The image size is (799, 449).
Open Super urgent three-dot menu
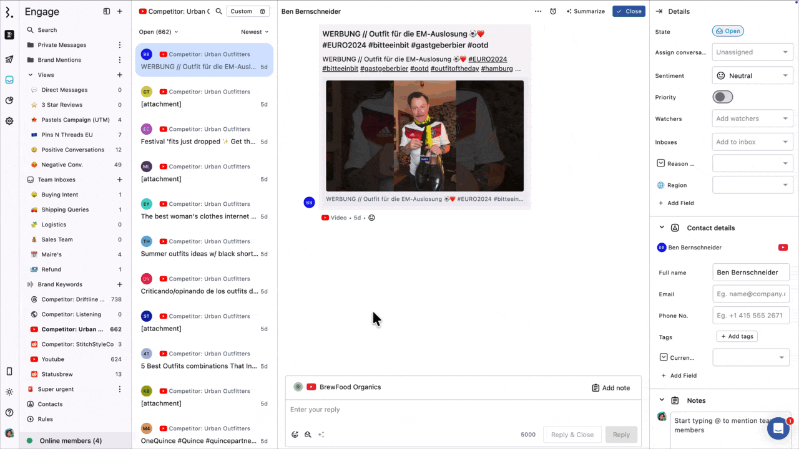pyautogui.click(x=120, y=389)
